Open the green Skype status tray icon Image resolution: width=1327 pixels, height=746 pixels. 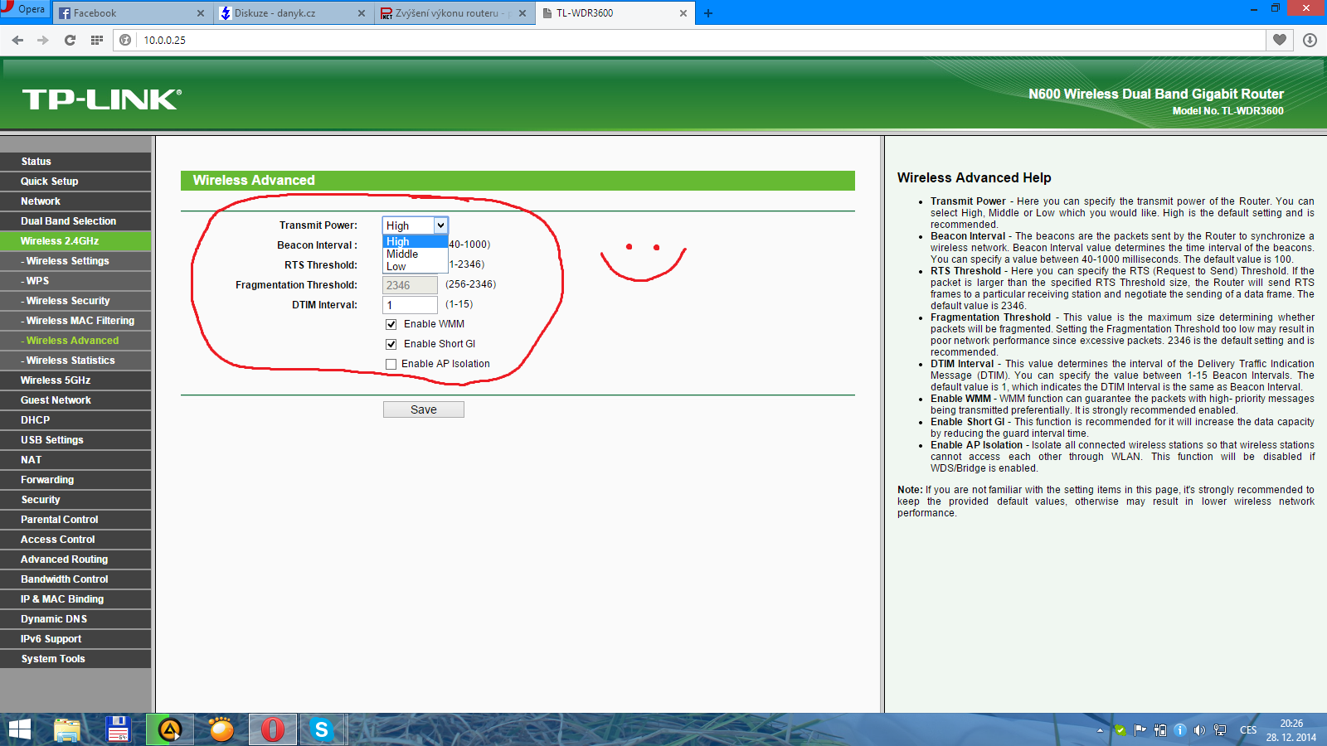point(1120,730)
